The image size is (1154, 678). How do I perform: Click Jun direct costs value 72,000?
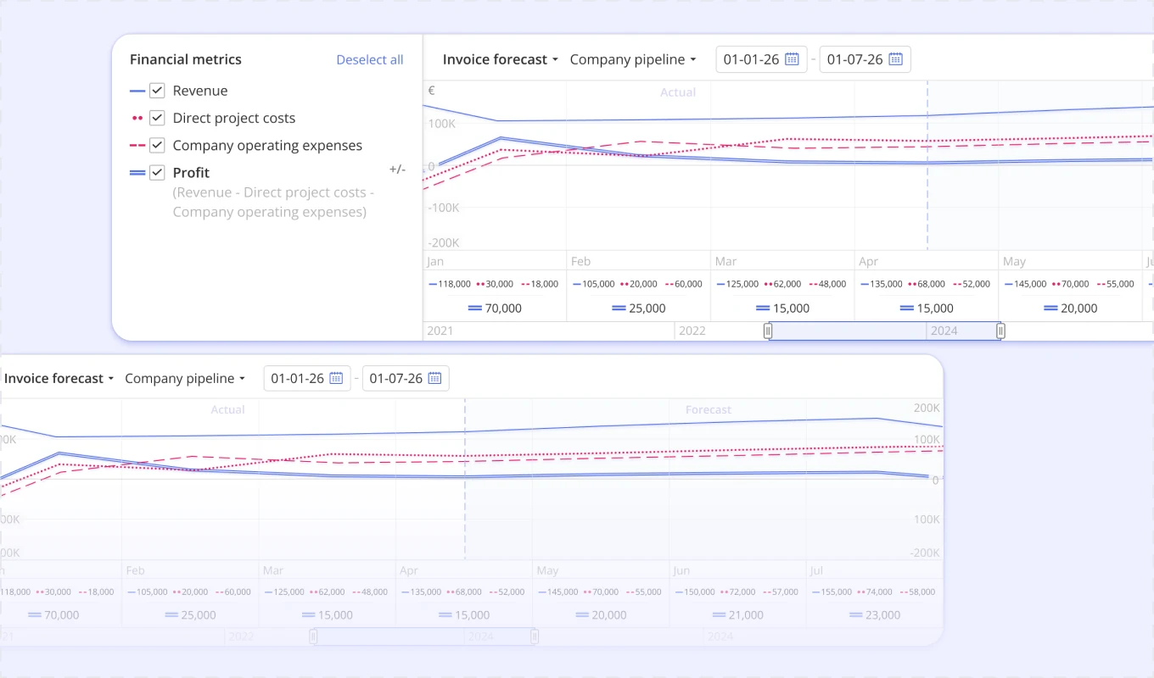(742, 592)
